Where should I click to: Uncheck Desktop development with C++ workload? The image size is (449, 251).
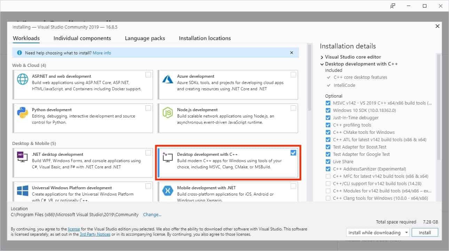tap(293, 153)
